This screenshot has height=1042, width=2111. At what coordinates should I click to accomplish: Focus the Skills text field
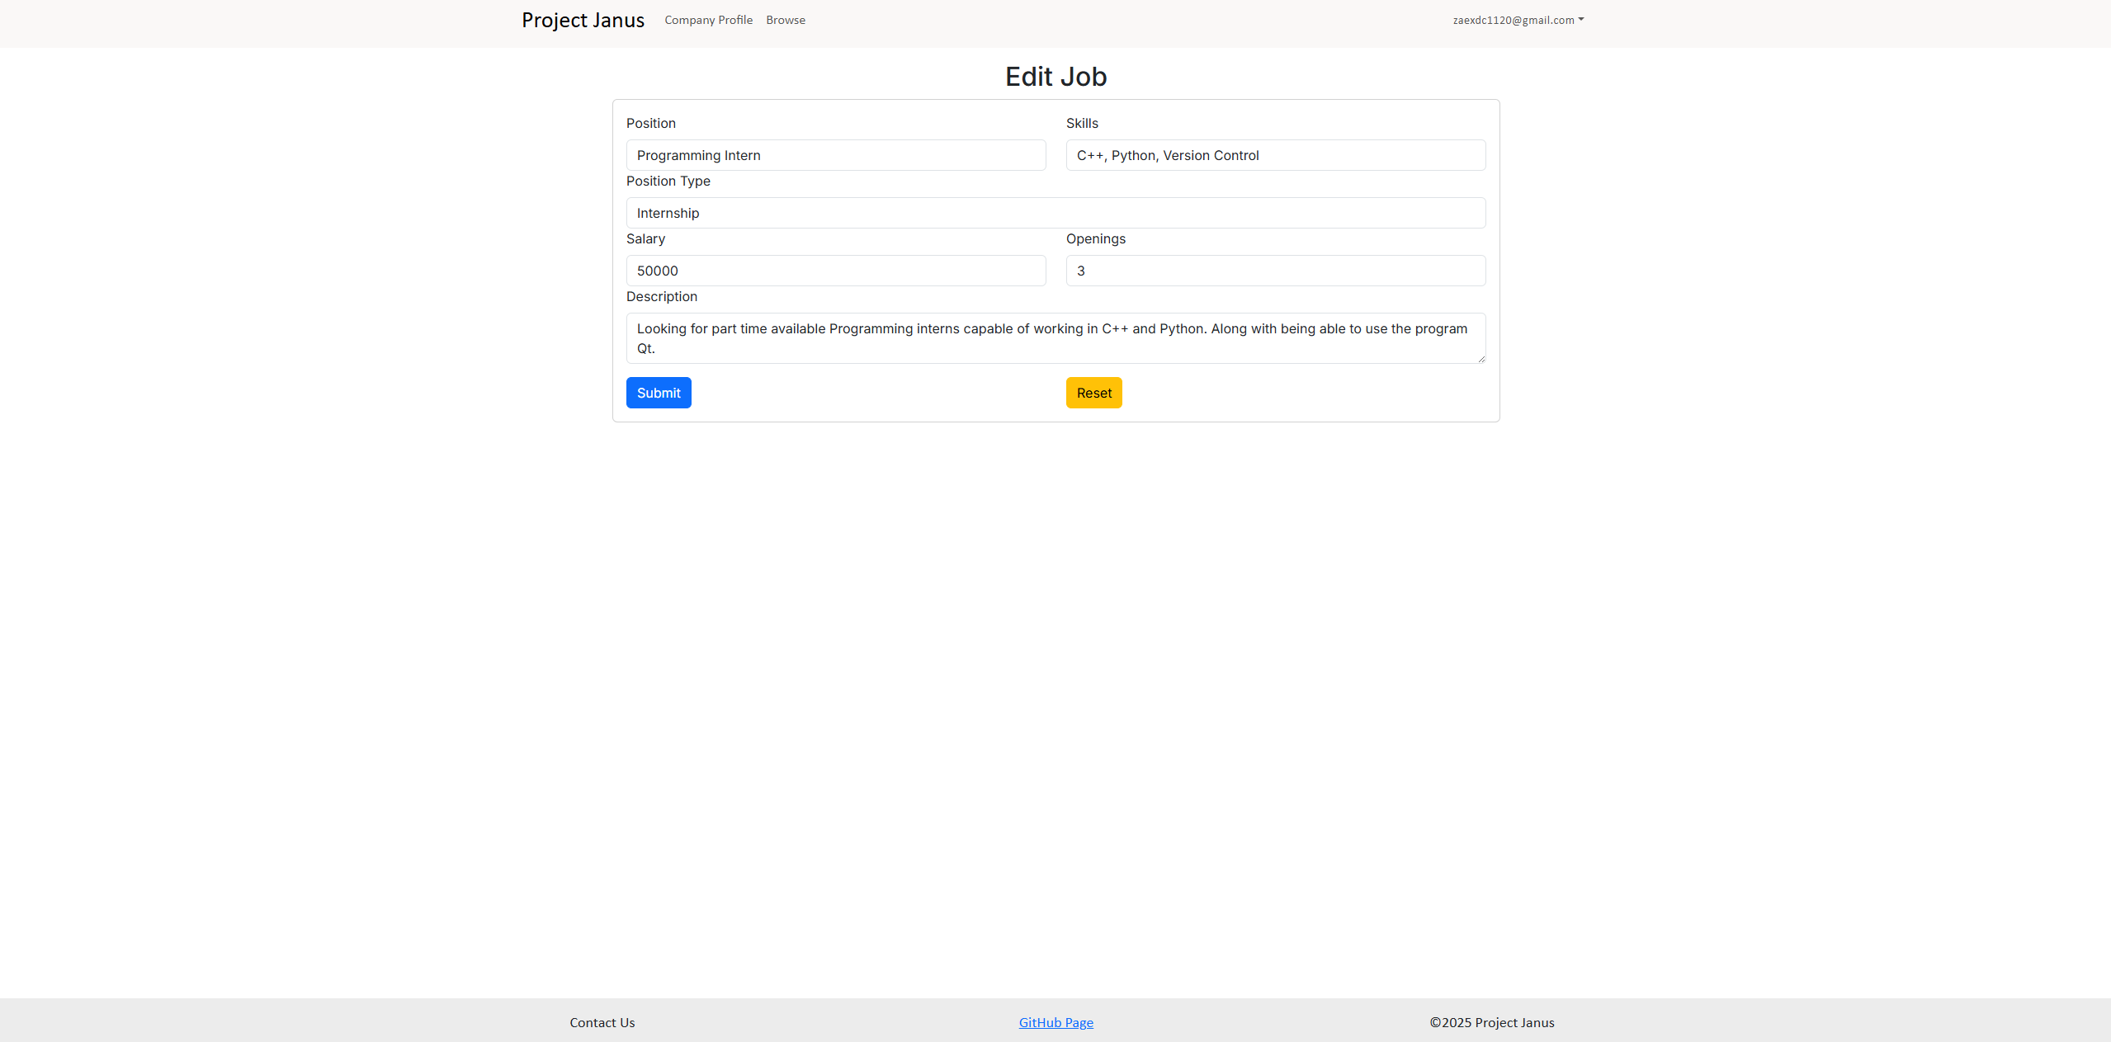[x=1275, y=155]
